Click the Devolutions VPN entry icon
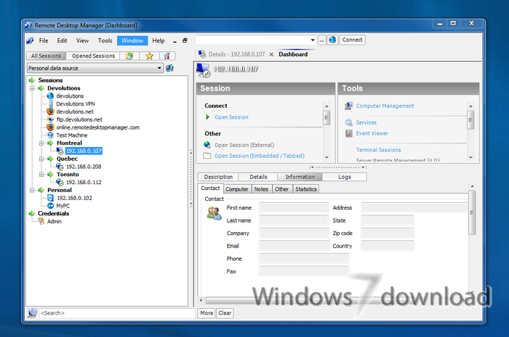Image resolution: width=509 pixels, height=337 pixels. click(x=51, y=103)
